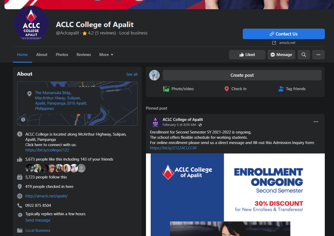Click the search magnifier icon on page bar

coord(303,55)
